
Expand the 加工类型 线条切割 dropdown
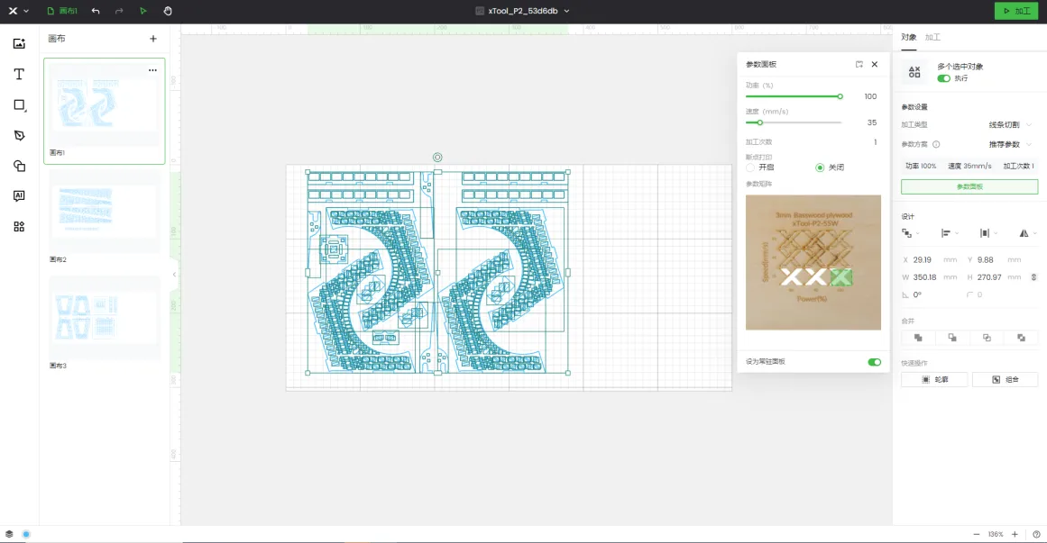[x=1010, y=125]
